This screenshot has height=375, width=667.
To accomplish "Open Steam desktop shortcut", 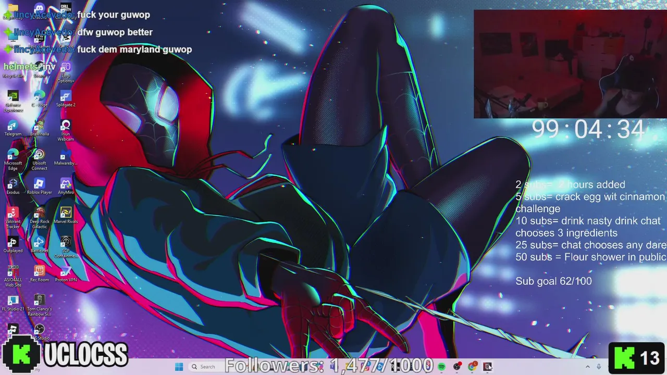I will (39, 69).
